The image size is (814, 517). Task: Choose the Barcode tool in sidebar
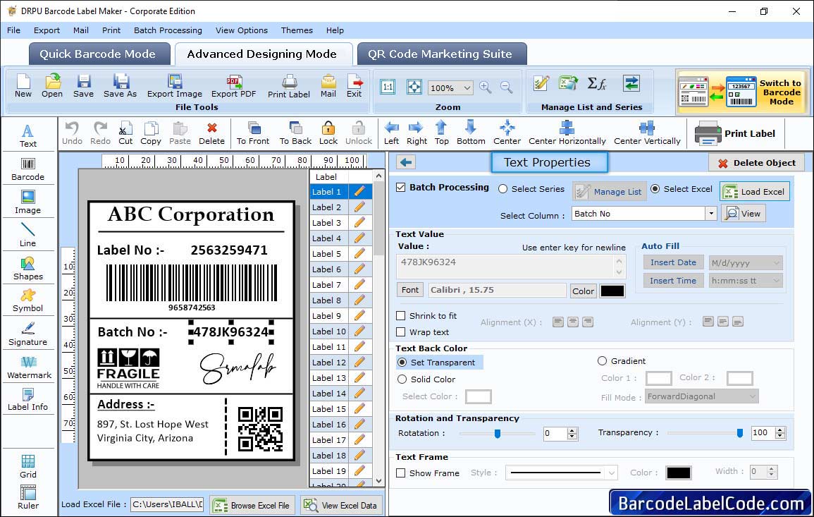click(28, 169)
